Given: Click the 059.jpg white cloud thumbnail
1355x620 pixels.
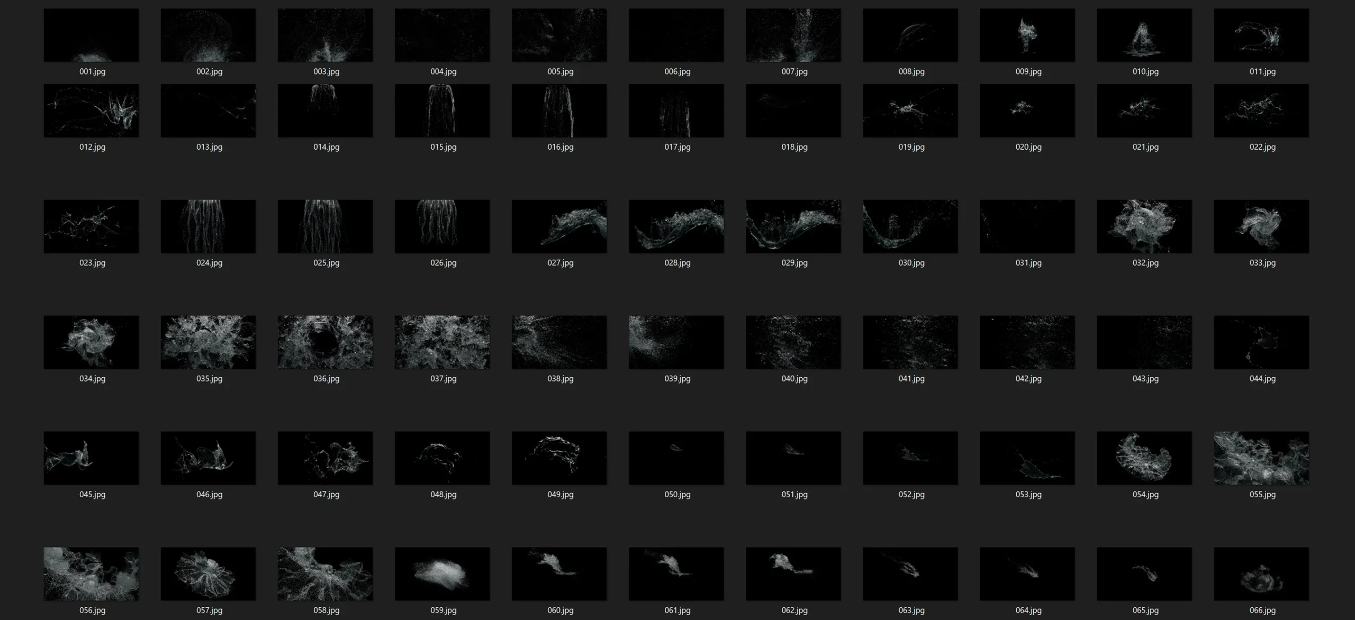Looking at the screenshot, I should [442, 574].
